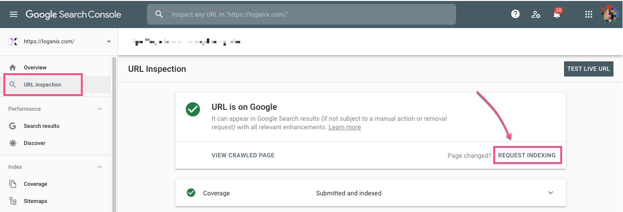Open the Help question mark icon

pos(515,14)
